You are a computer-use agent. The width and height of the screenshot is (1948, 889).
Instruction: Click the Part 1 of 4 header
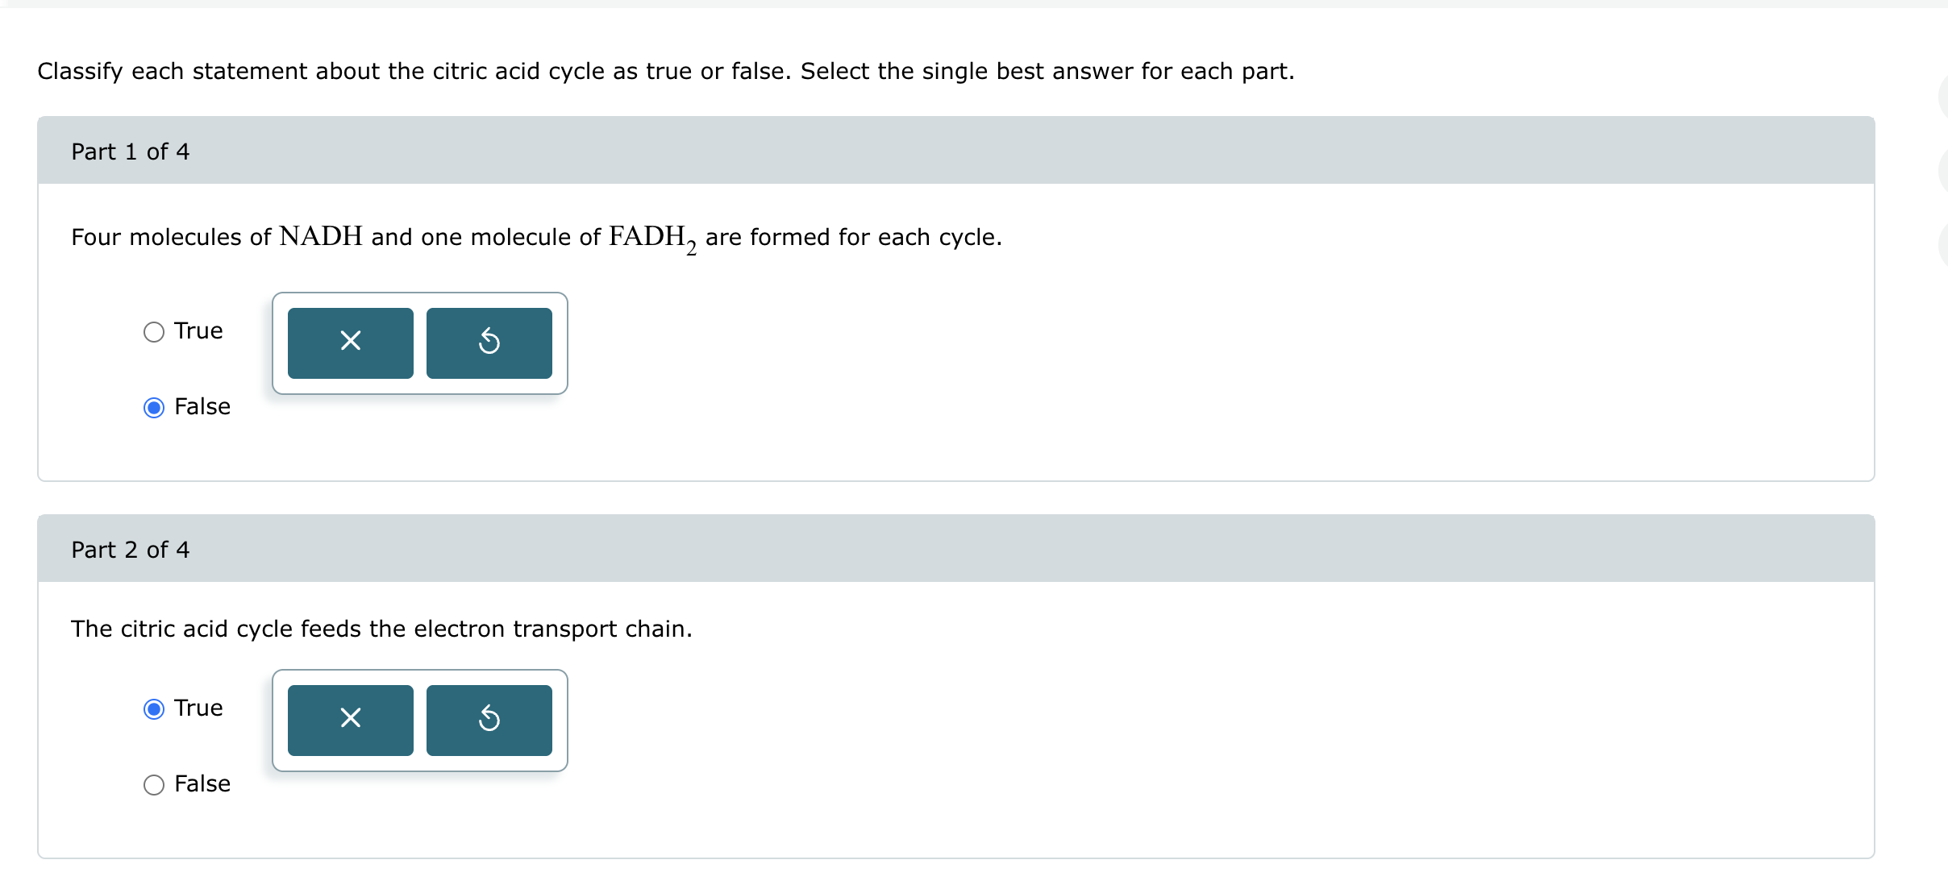(x=130, y=152)
